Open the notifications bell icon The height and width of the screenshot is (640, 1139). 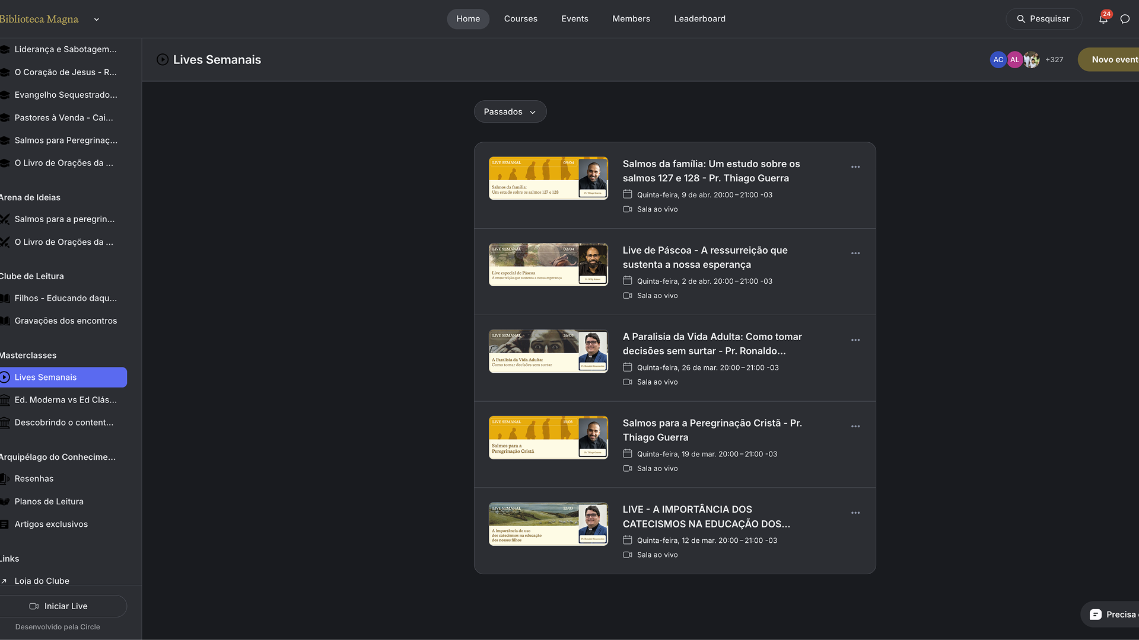[1103, 19]
